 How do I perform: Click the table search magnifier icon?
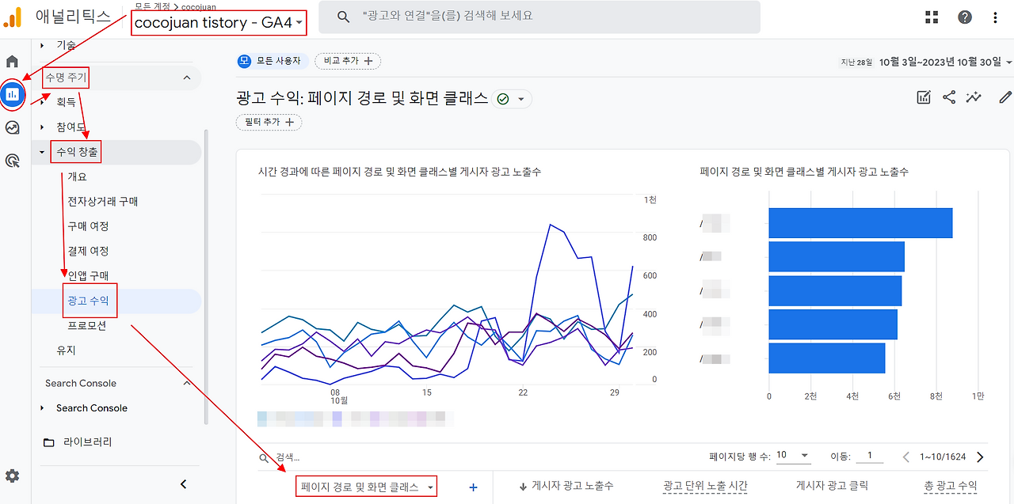(264, 457)
